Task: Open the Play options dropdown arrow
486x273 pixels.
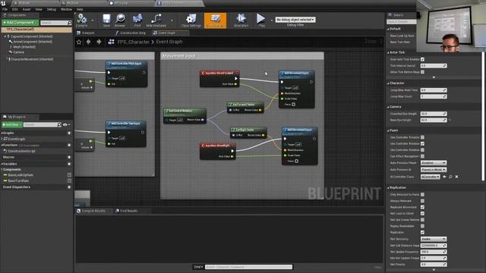Action: pyautogui.click(x=272, y=20)
